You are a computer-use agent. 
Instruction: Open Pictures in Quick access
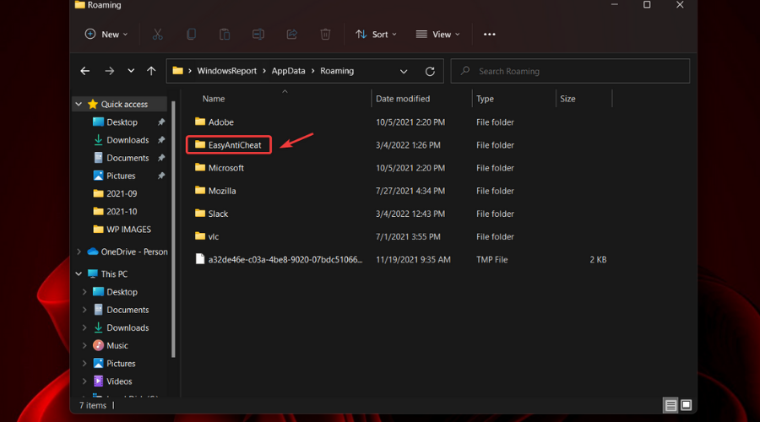coord(114,176)
